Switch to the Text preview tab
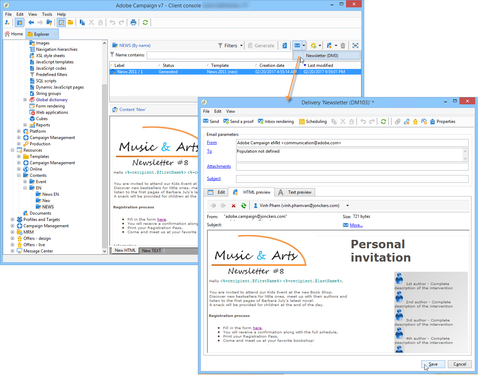This screenshot has height=381, width=484. point(295,192)
